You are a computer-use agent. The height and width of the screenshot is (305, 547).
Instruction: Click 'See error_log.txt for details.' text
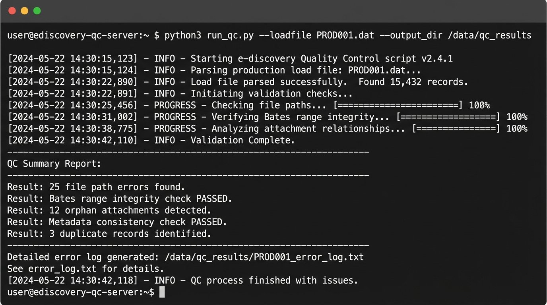tap(85, 269)
